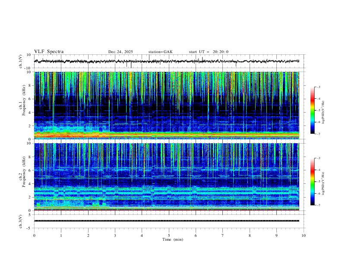342x264 pixels.
Task: Click the ch.1 PSD color scale bar
Action: [312, 110]
